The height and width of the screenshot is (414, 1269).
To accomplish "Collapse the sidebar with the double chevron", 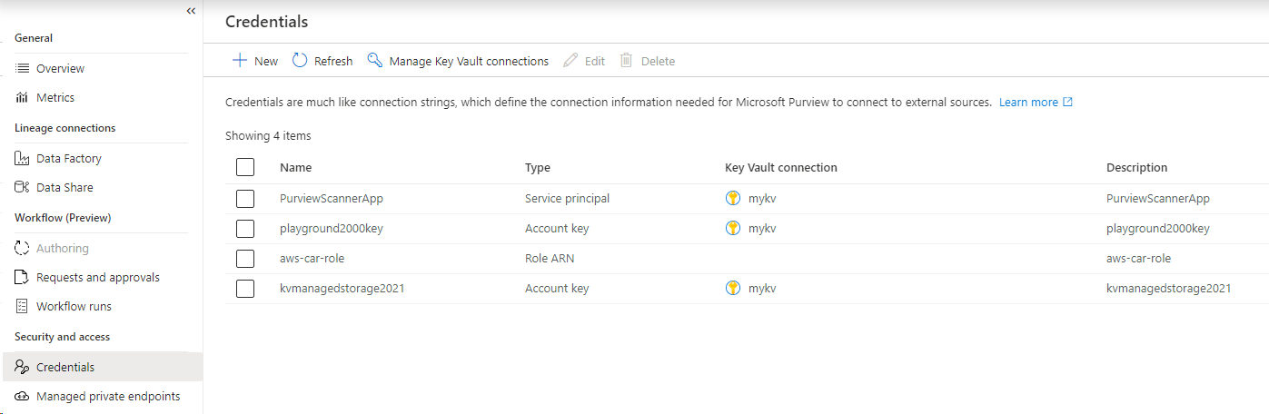I will 191,11.
